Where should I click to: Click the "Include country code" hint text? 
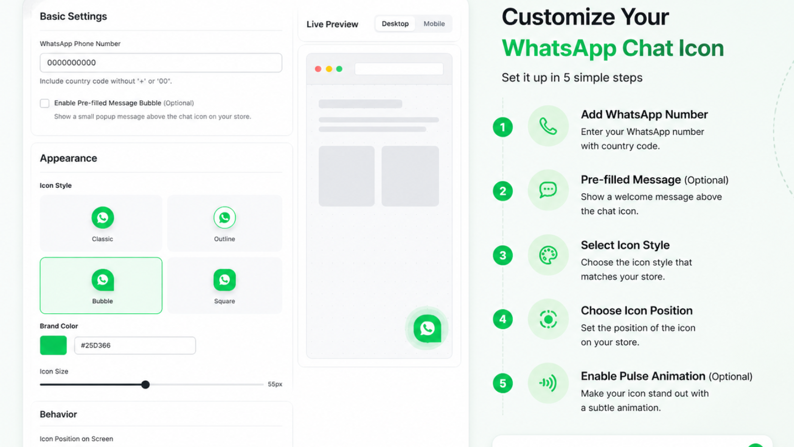[106, 81]
